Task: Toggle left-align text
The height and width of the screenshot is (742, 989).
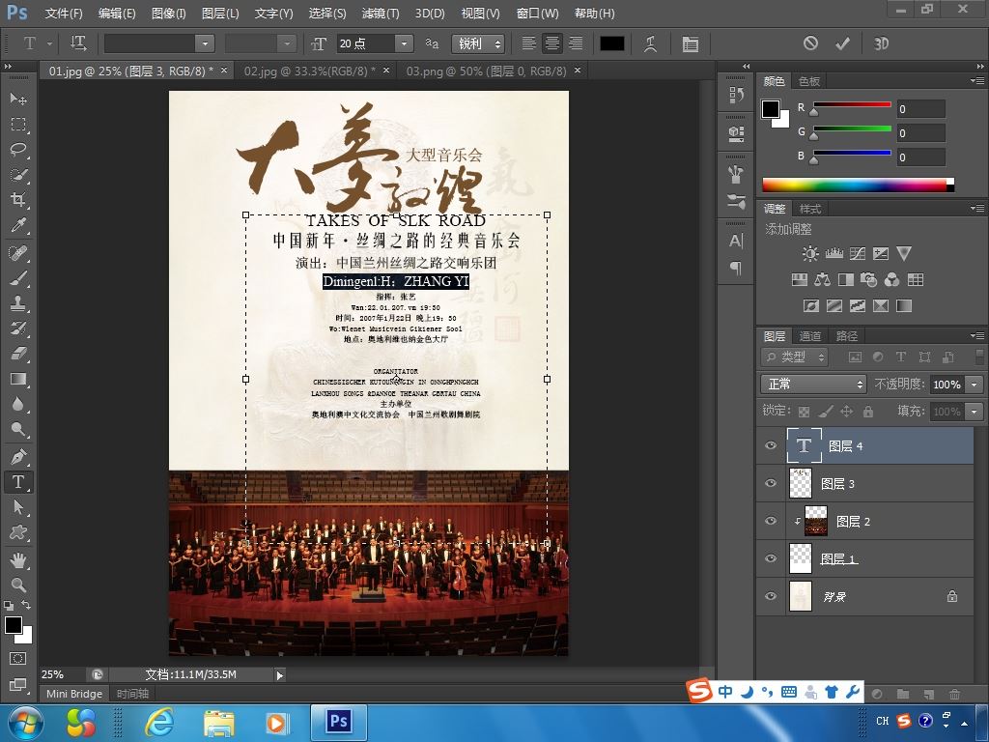Action: coord(528,43)
